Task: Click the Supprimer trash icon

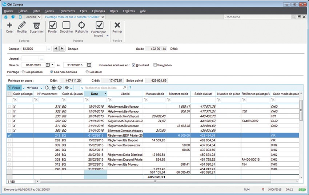Action: (37, 25)
